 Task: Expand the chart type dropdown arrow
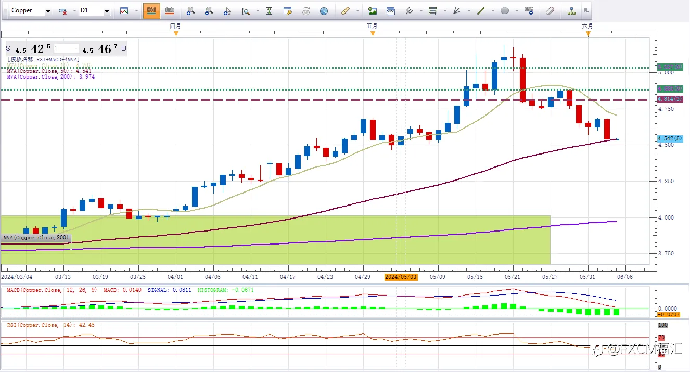coord(136,11)
